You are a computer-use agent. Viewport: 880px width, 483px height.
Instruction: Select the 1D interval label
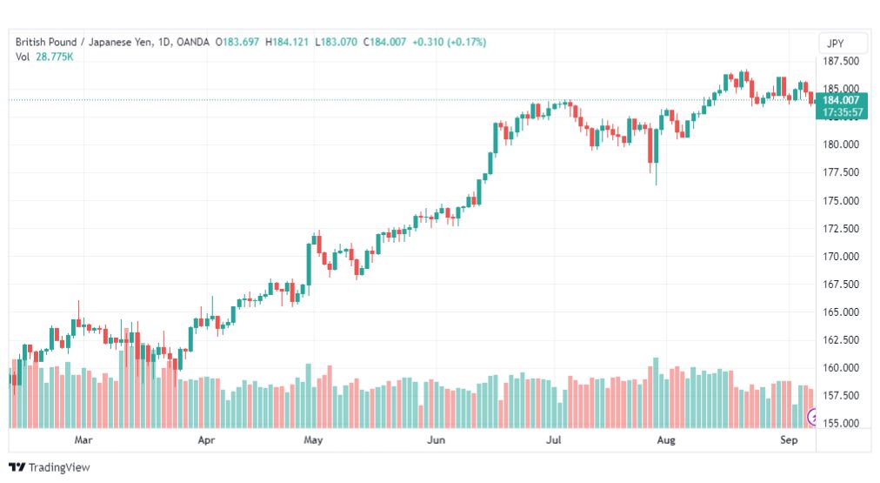[x=163, y=42]
